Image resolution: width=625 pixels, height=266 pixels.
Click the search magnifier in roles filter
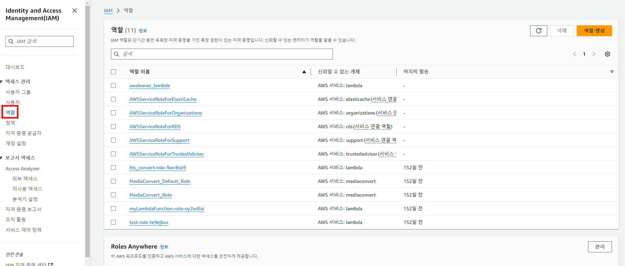pyautogui.click(x=116, y=54)
